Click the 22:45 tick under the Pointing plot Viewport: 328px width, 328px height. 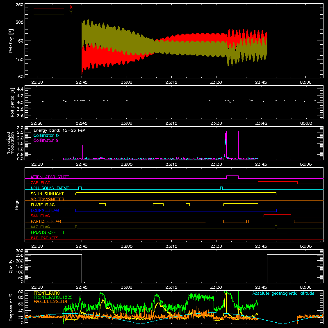(82, 82)
